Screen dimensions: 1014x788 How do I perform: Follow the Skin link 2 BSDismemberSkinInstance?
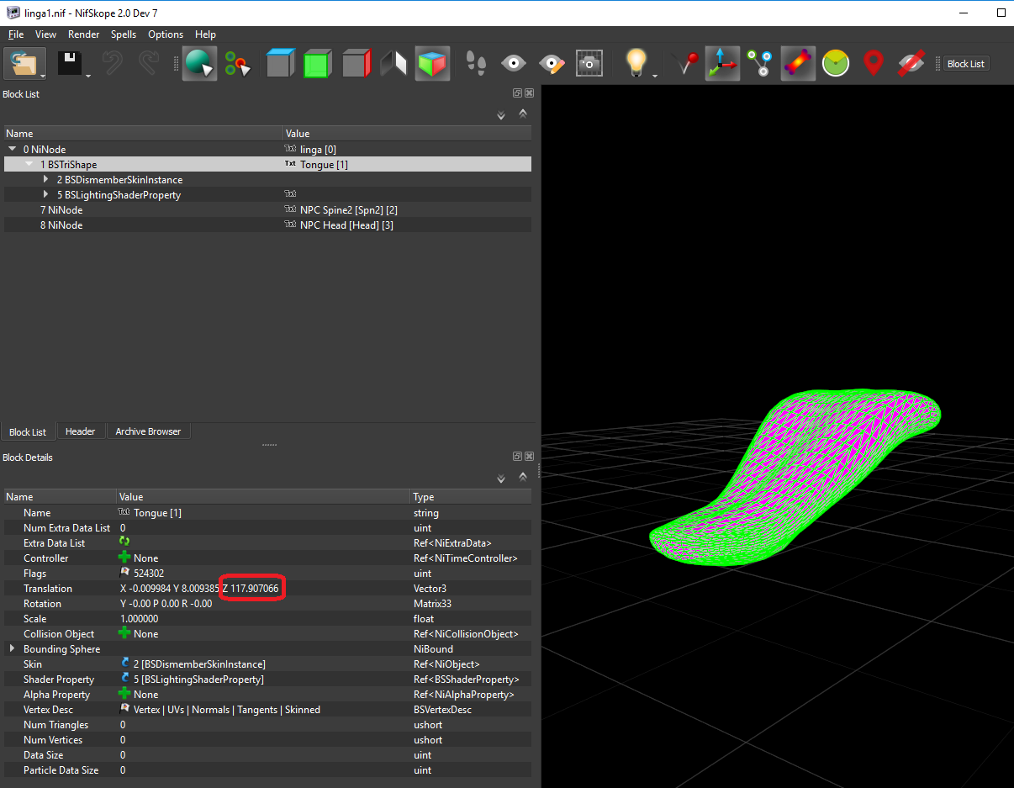(199, 664)
